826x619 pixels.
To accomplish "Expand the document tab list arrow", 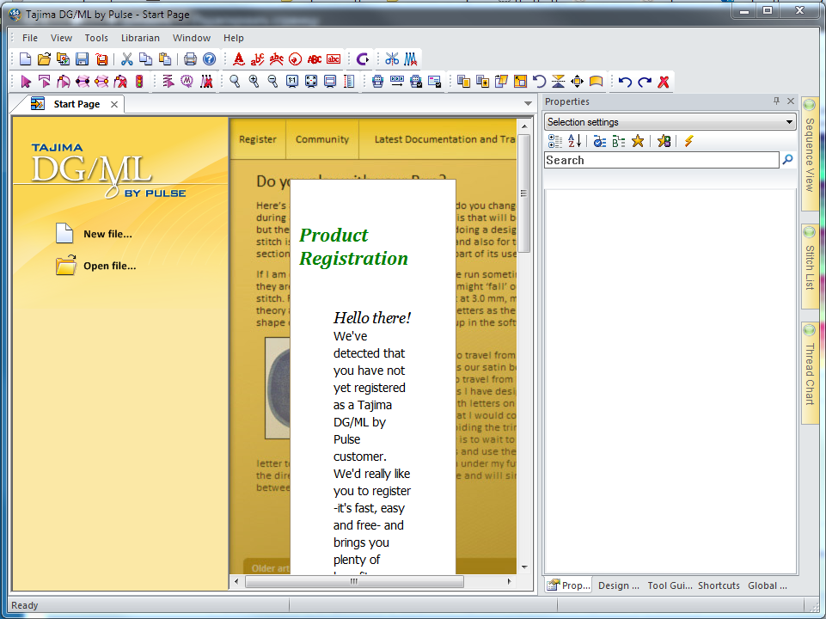I will tap(529, 104).
